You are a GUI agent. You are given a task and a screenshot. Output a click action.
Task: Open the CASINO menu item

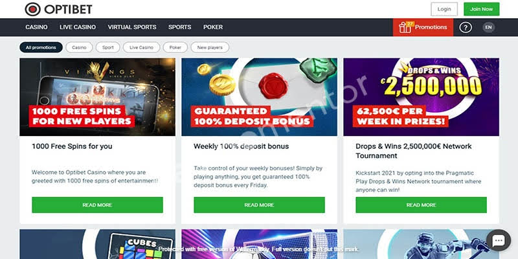coord(36,27)
